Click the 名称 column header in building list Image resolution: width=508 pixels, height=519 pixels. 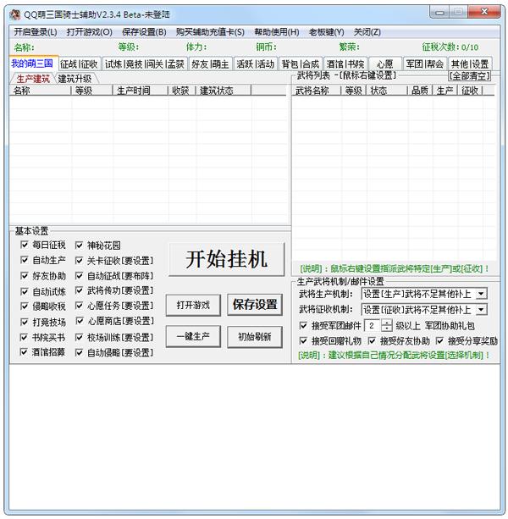pyautogui.click(x=40, y=91)
